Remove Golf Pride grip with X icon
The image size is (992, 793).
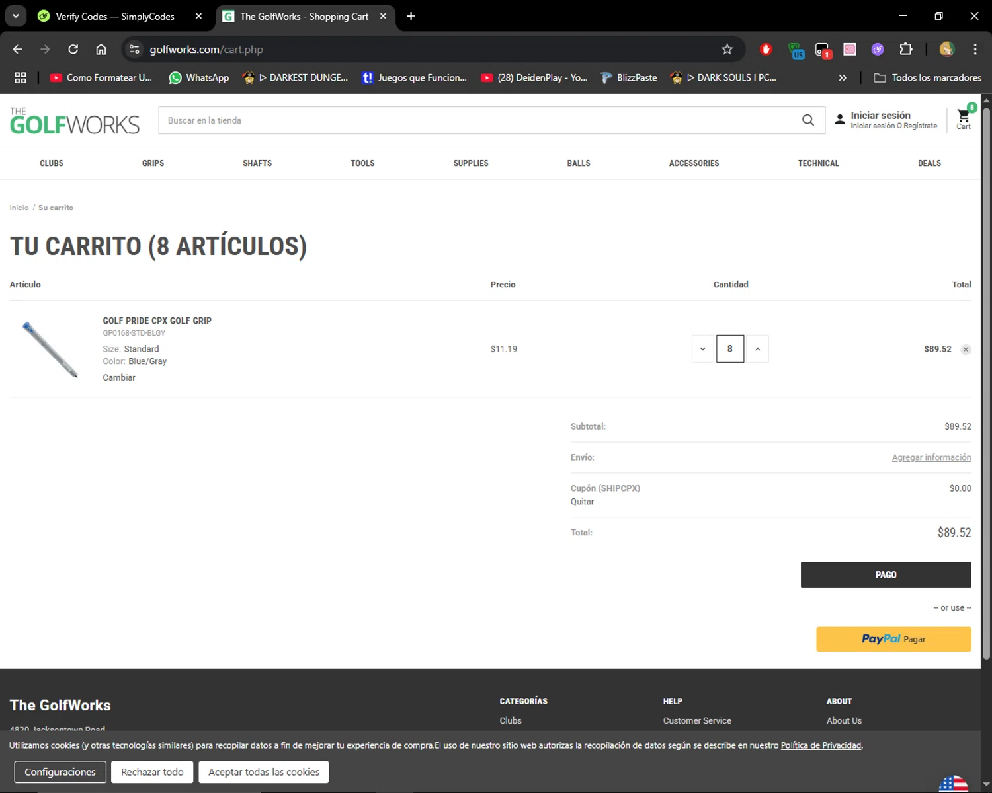click(966, 350)
